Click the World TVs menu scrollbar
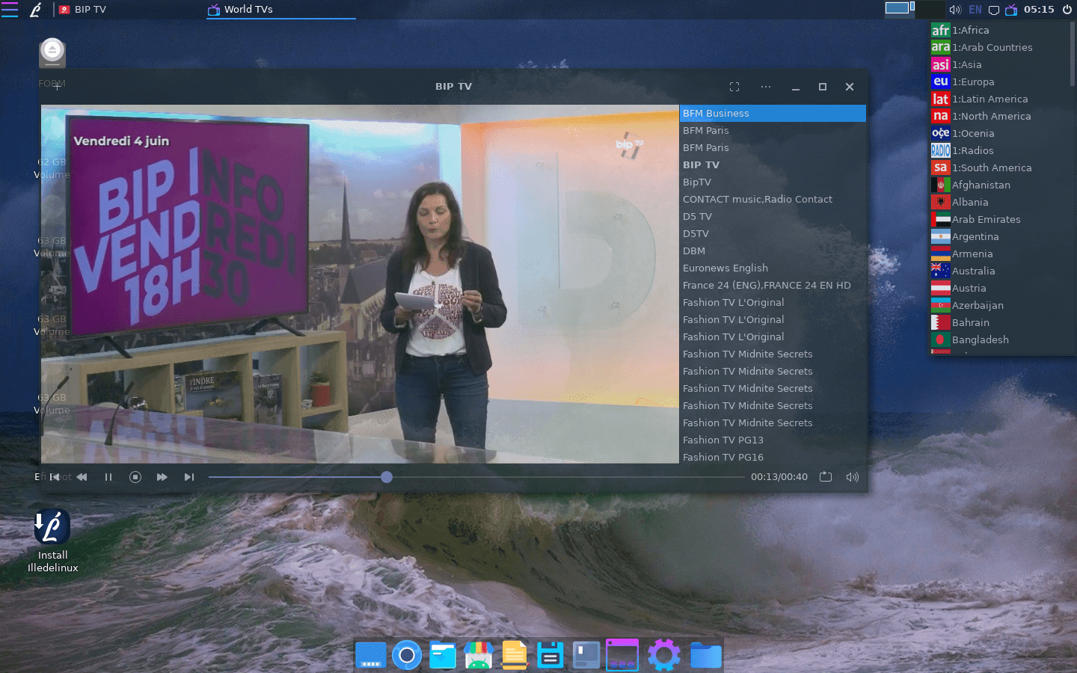Screen dimensions: 1077x673 tap(1073, 52)
